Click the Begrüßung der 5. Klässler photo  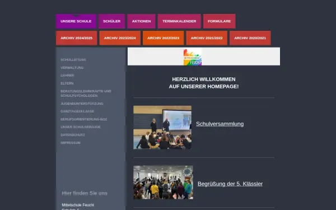(163, 183)
